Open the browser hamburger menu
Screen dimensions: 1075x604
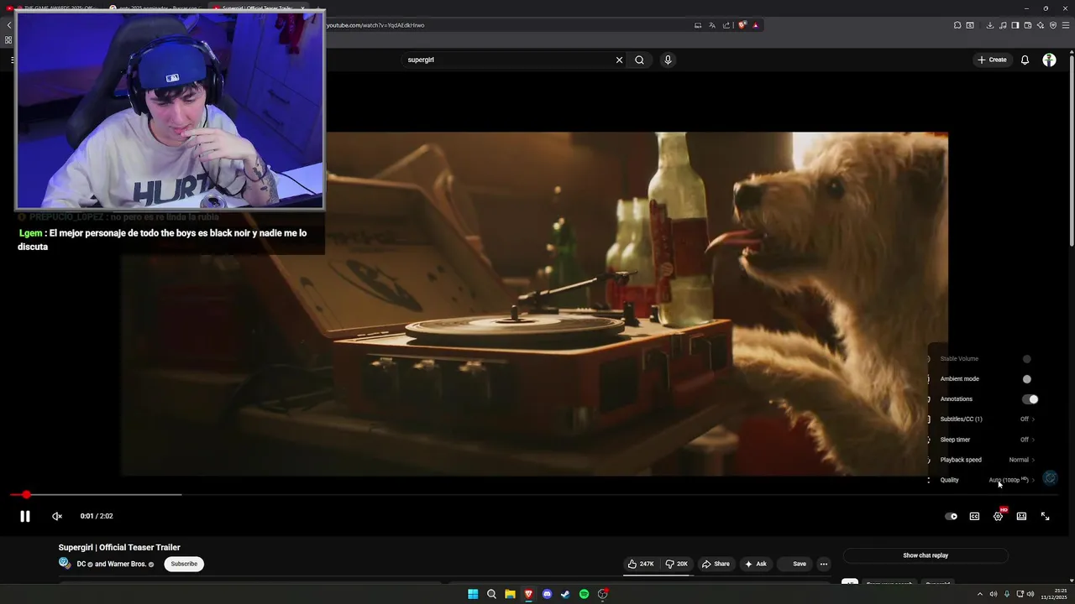[x=1066, y=25]
